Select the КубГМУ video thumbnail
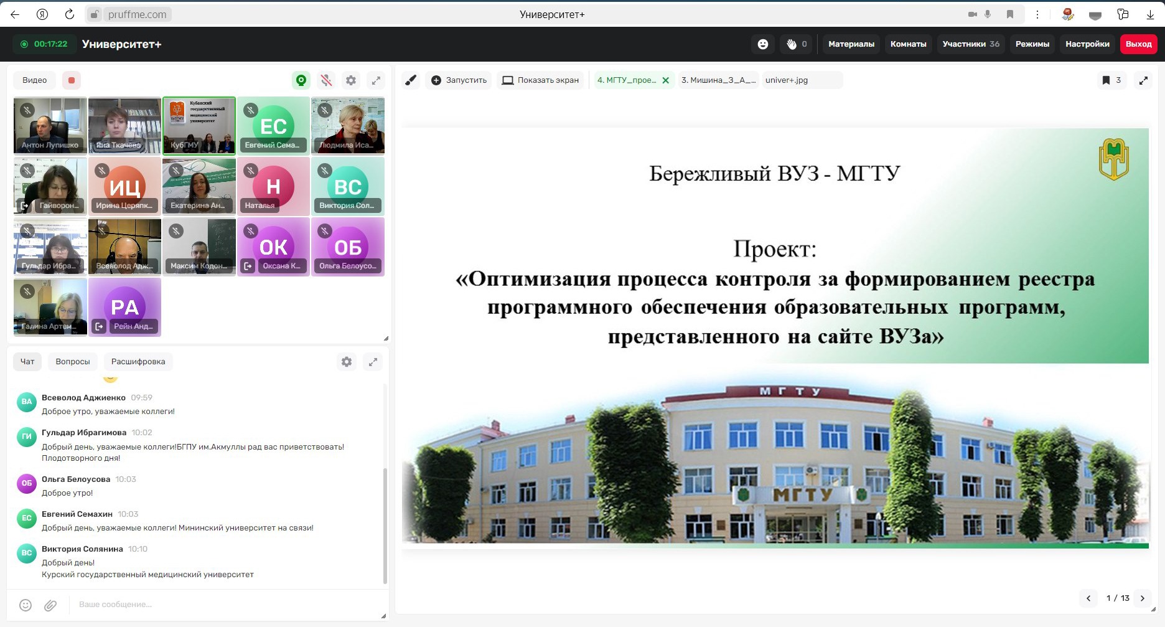The width and height of the screenshot is (1165, 627). (x=199, y=126)
